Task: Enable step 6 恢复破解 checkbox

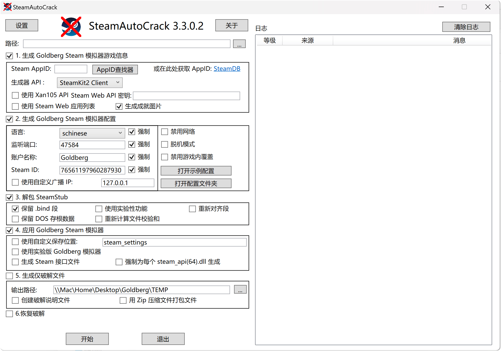Action: click(x=10, y=314)
